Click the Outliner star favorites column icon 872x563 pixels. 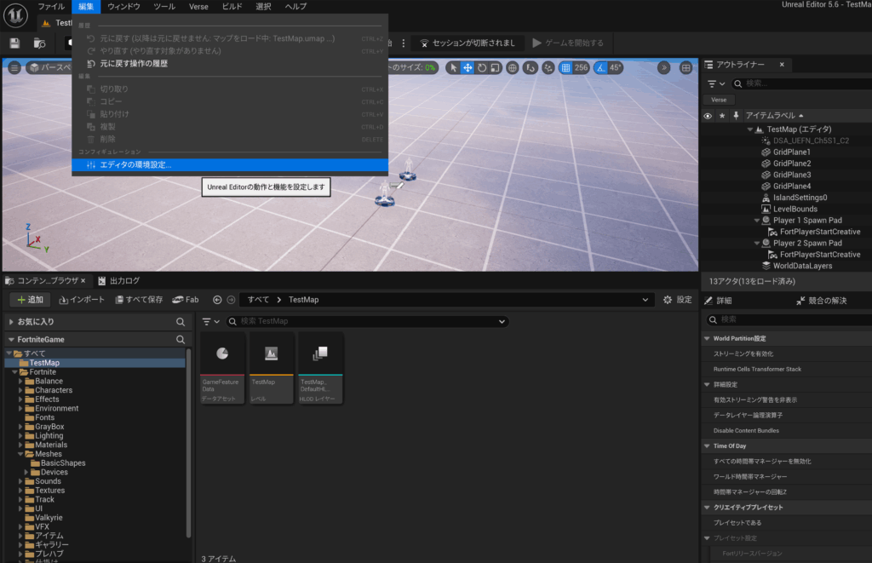point(722,116)
